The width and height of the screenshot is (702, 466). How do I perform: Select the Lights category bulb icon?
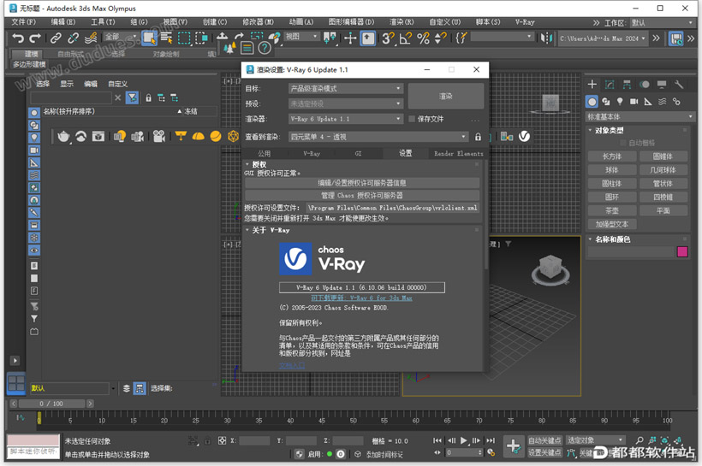point(620,102)
